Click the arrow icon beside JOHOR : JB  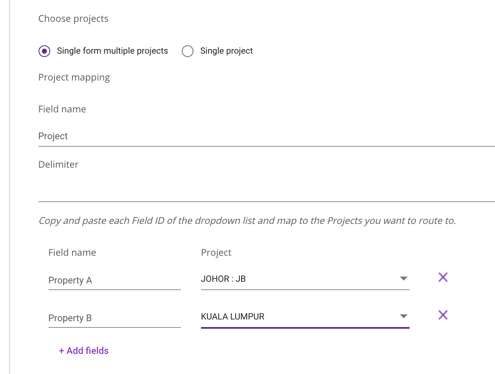click(x=403, y=278)
